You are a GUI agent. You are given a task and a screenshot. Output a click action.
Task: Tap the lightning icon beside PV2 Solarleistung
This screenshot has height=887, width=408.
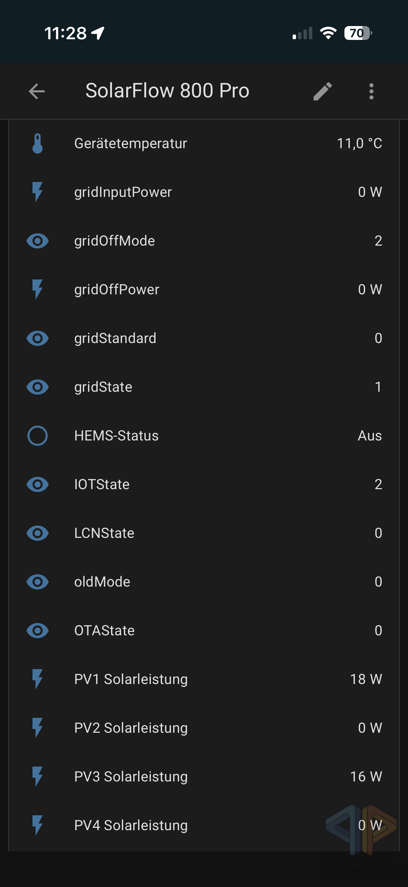(x=38, y=728)
